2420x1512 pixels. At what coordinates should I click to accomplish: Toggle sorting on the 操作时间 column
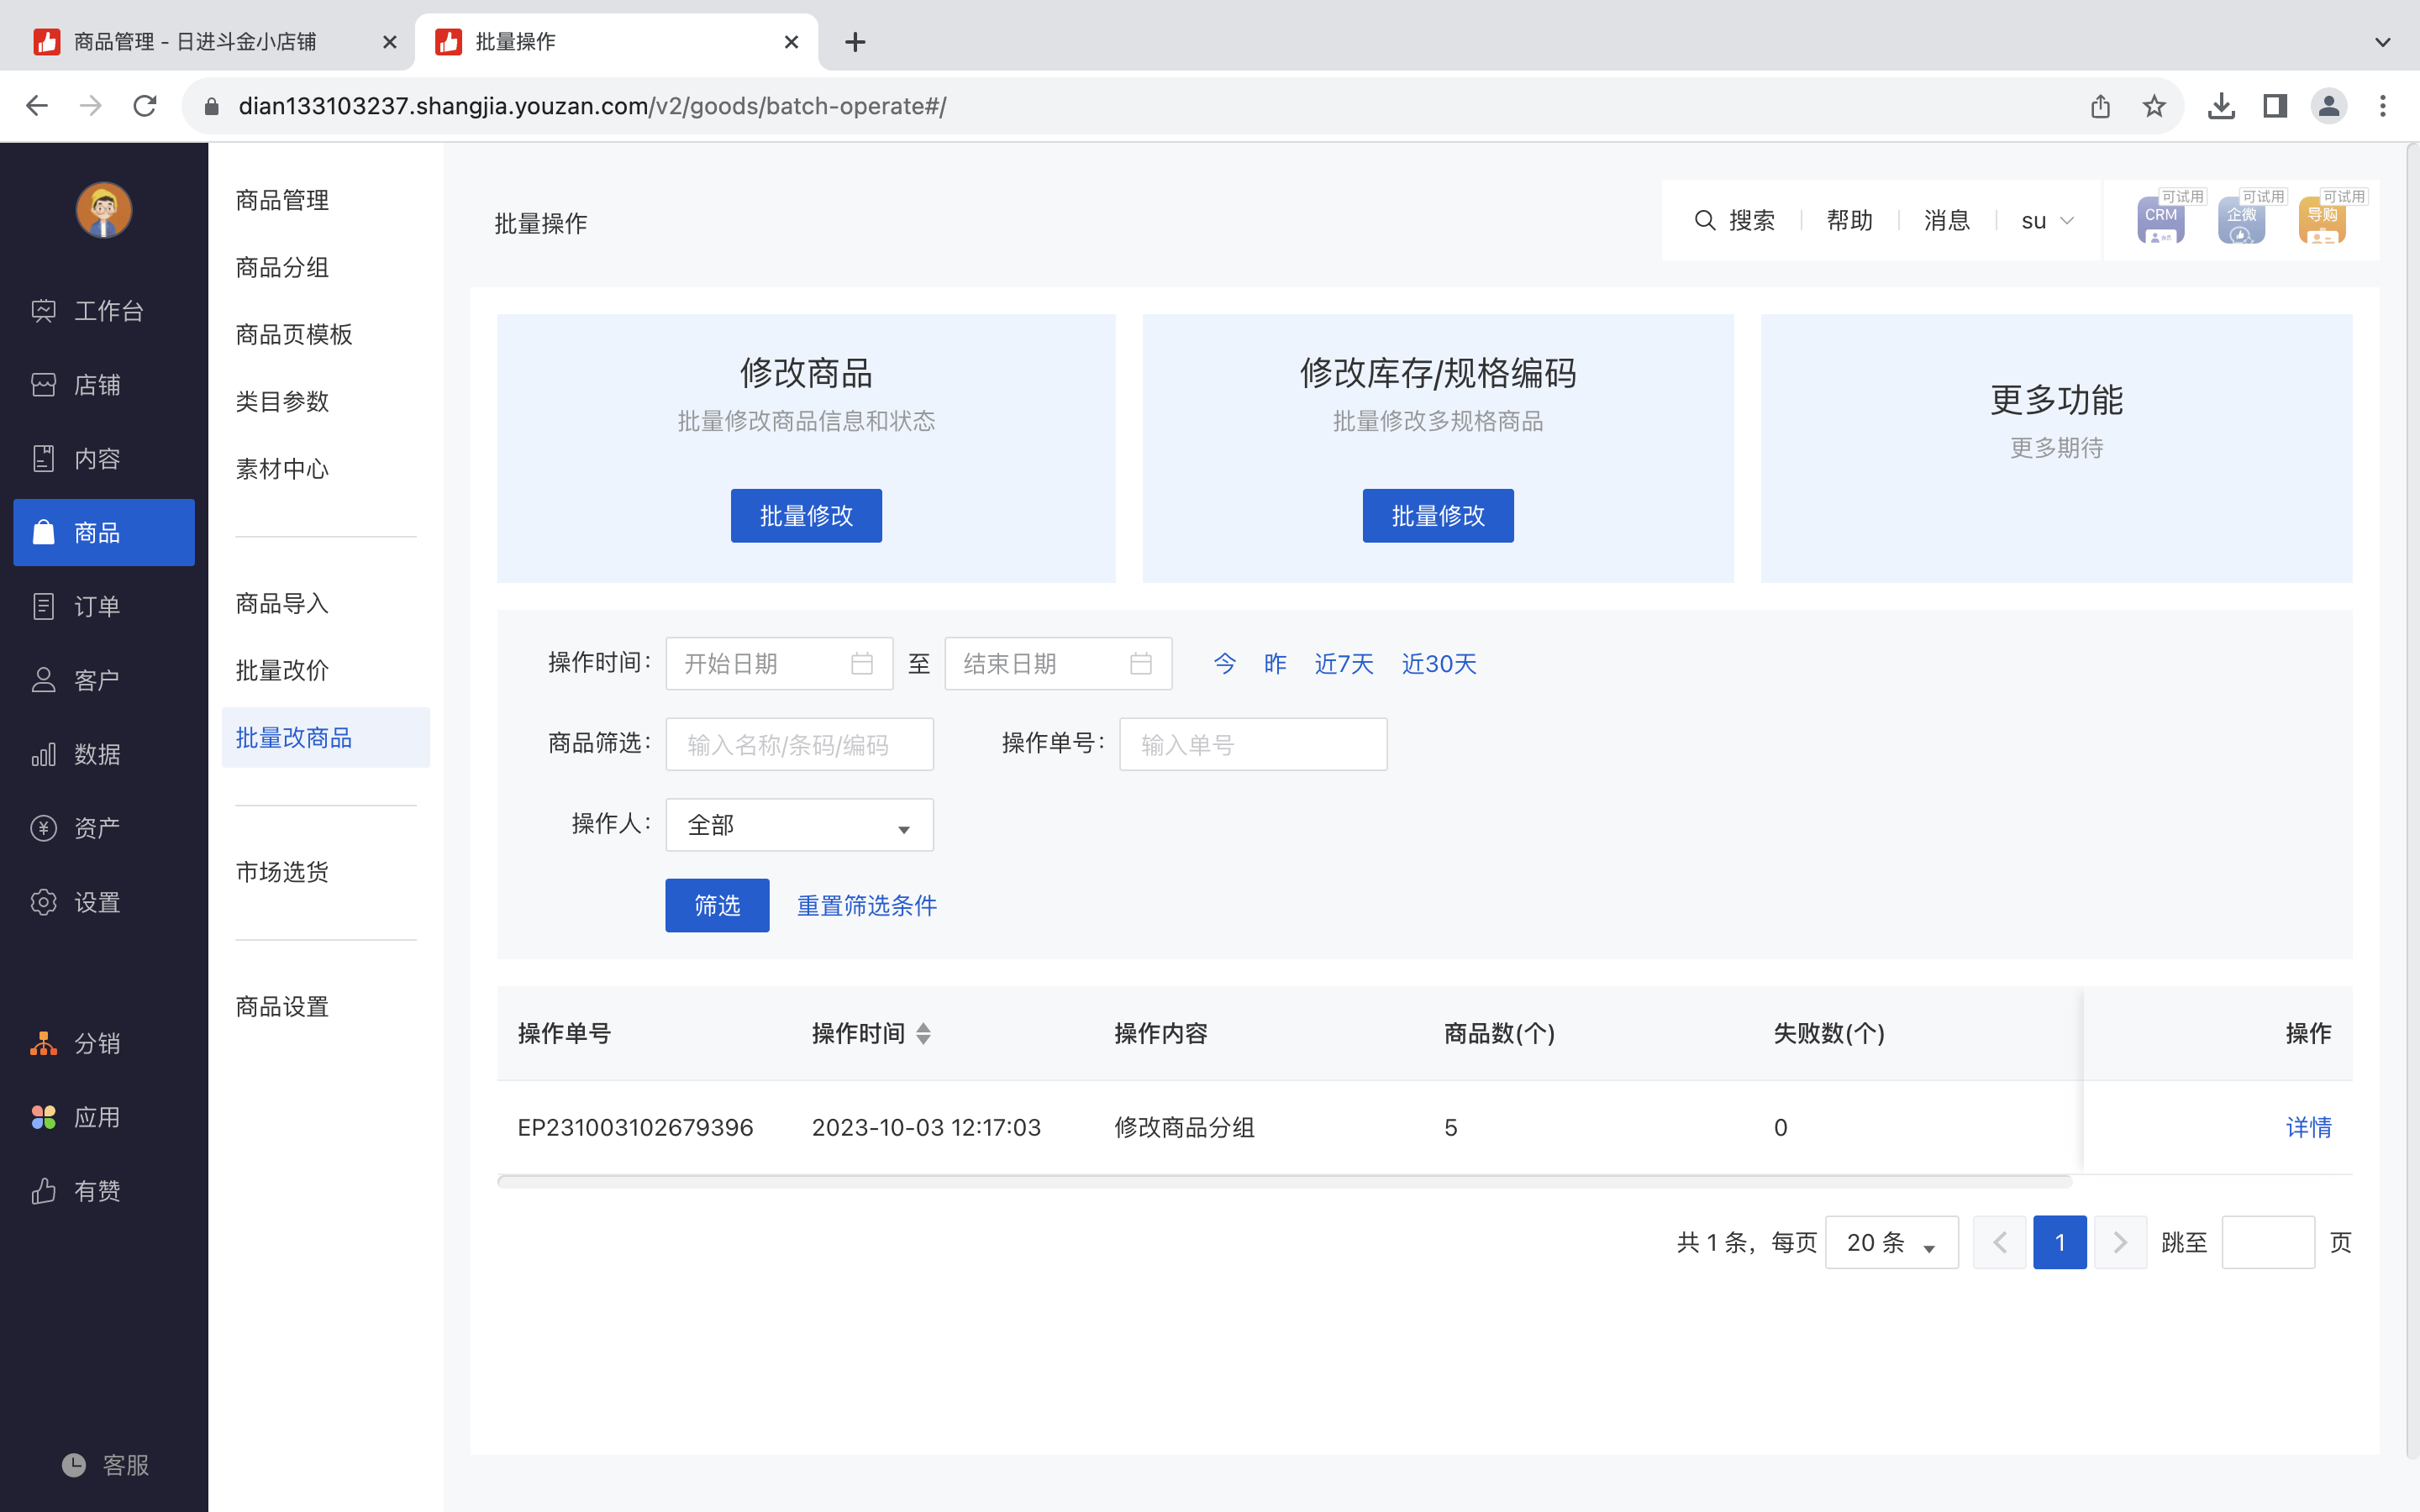coord(925,1033)
